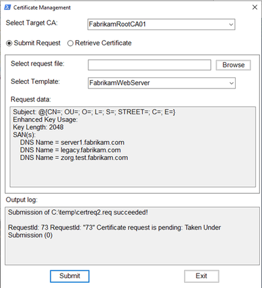Click the FabrikamWebServer template combo box

162,83
